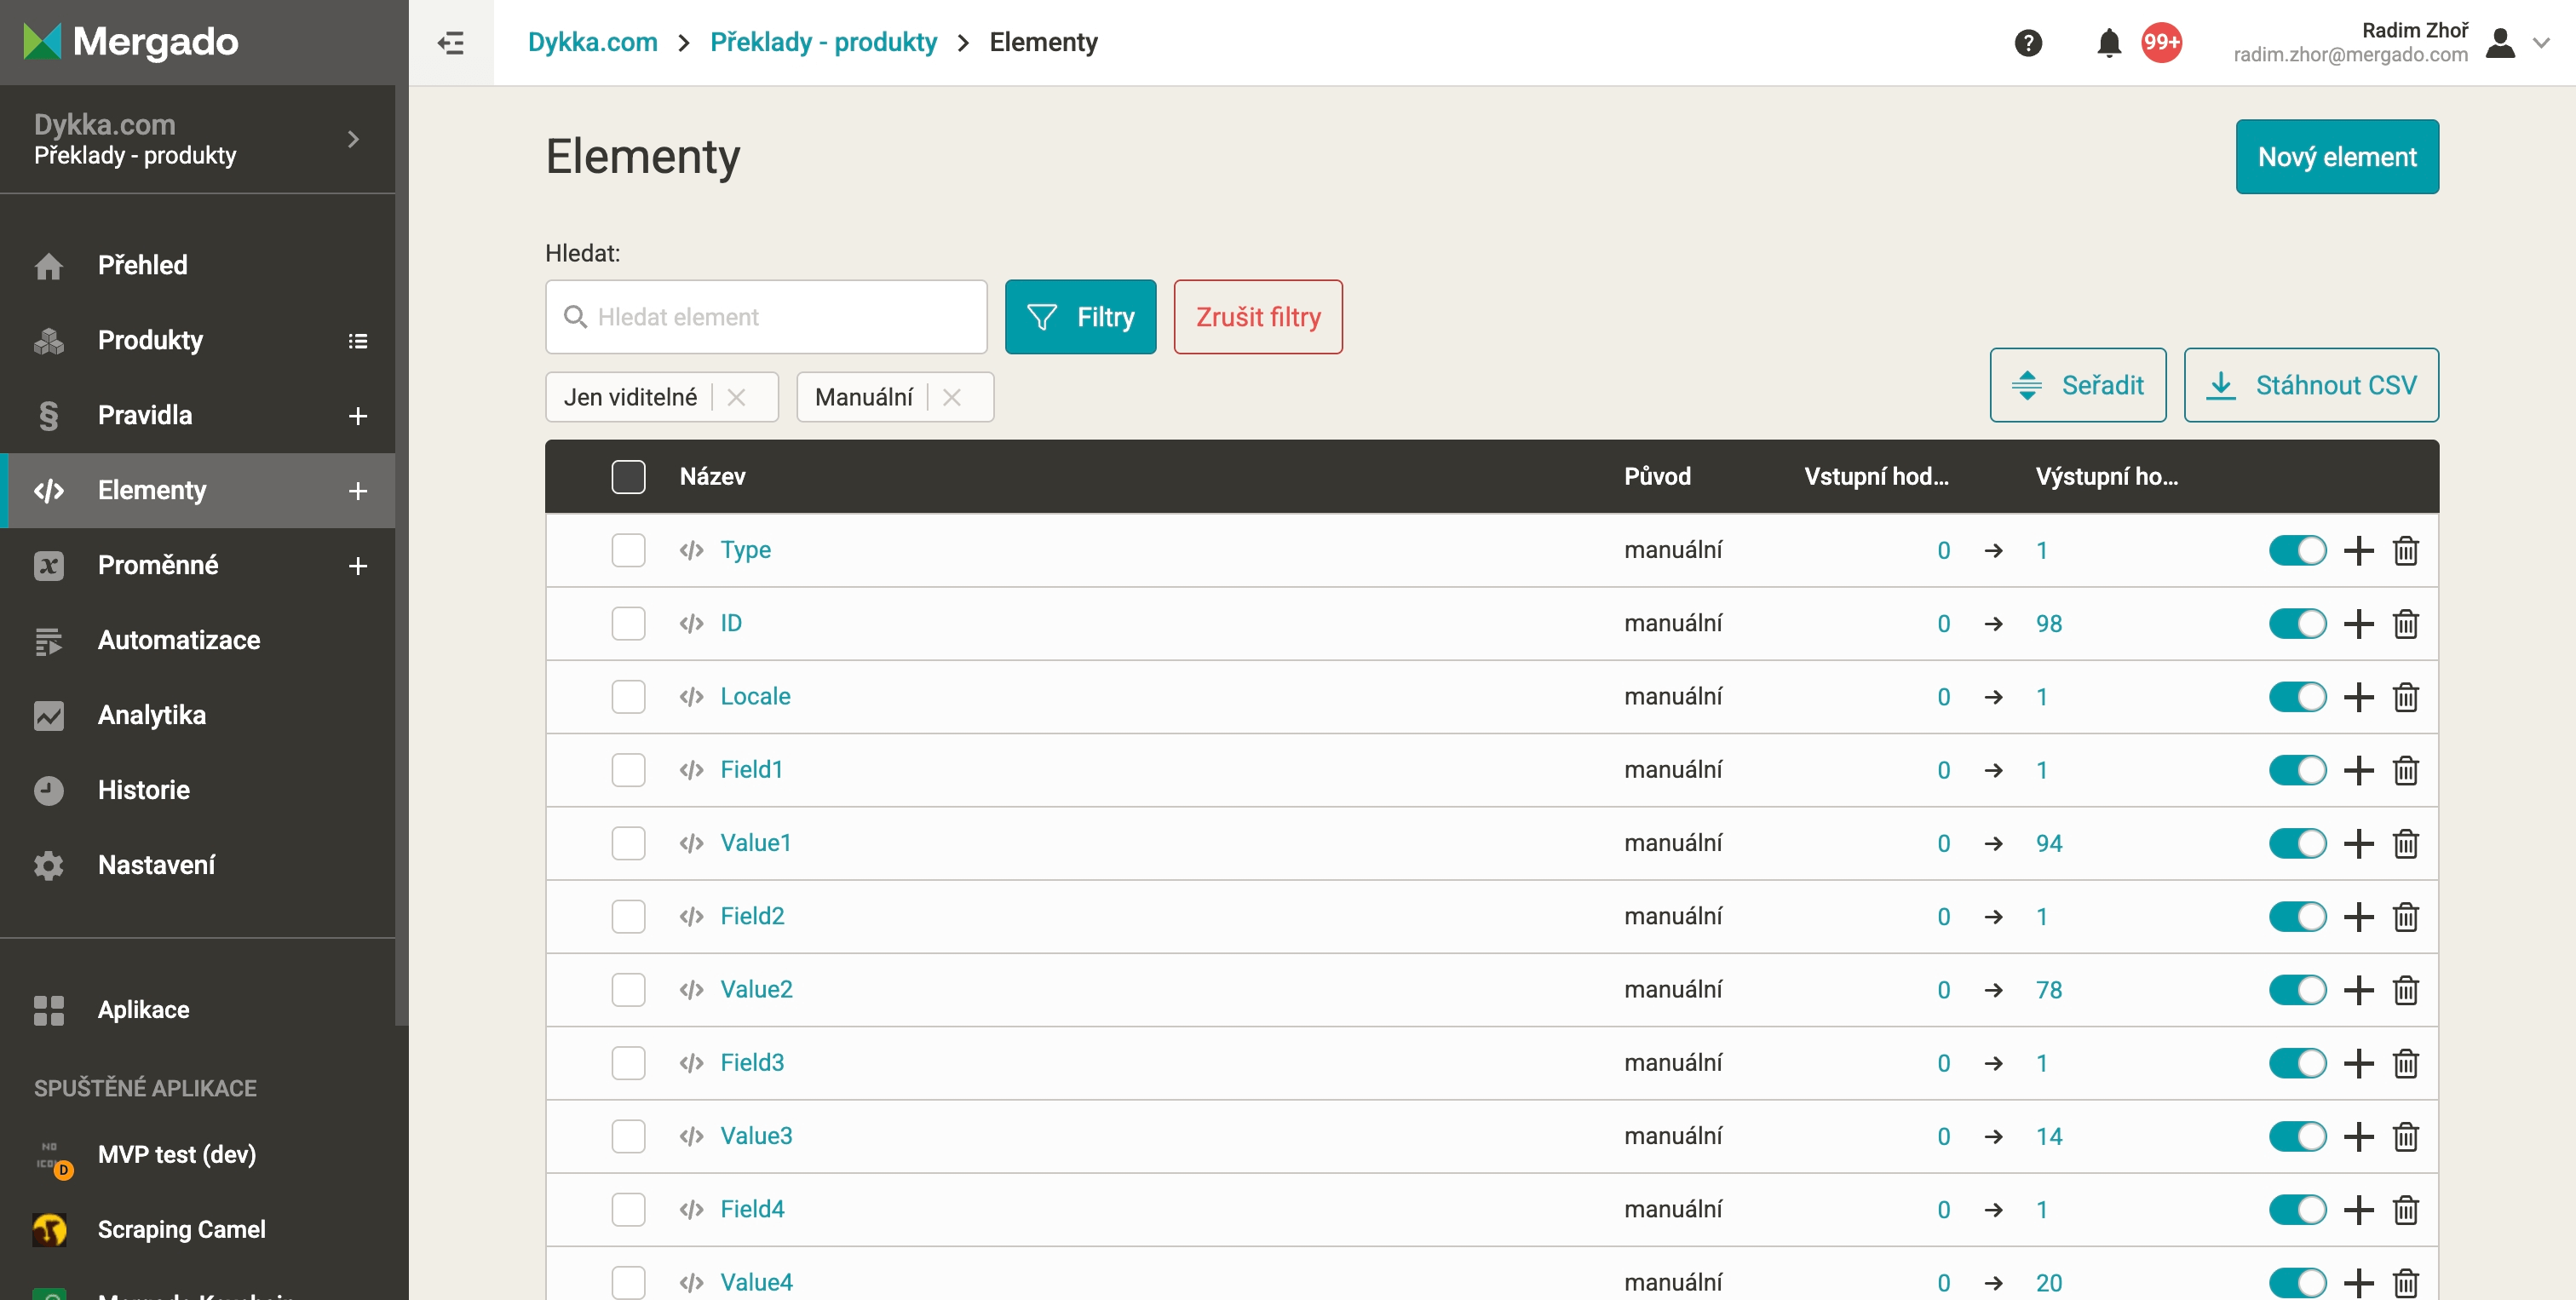
Task: Open Historie in the sidebar menu
Action: 144,790
